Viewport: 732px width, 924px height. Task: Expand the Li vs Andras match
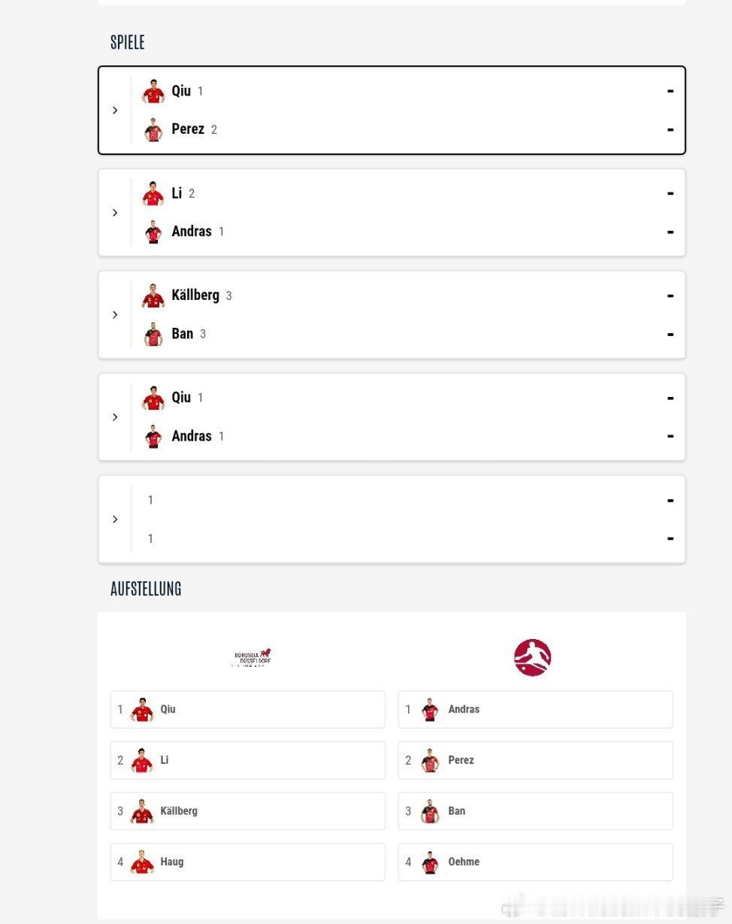click(x=115, y=213)
